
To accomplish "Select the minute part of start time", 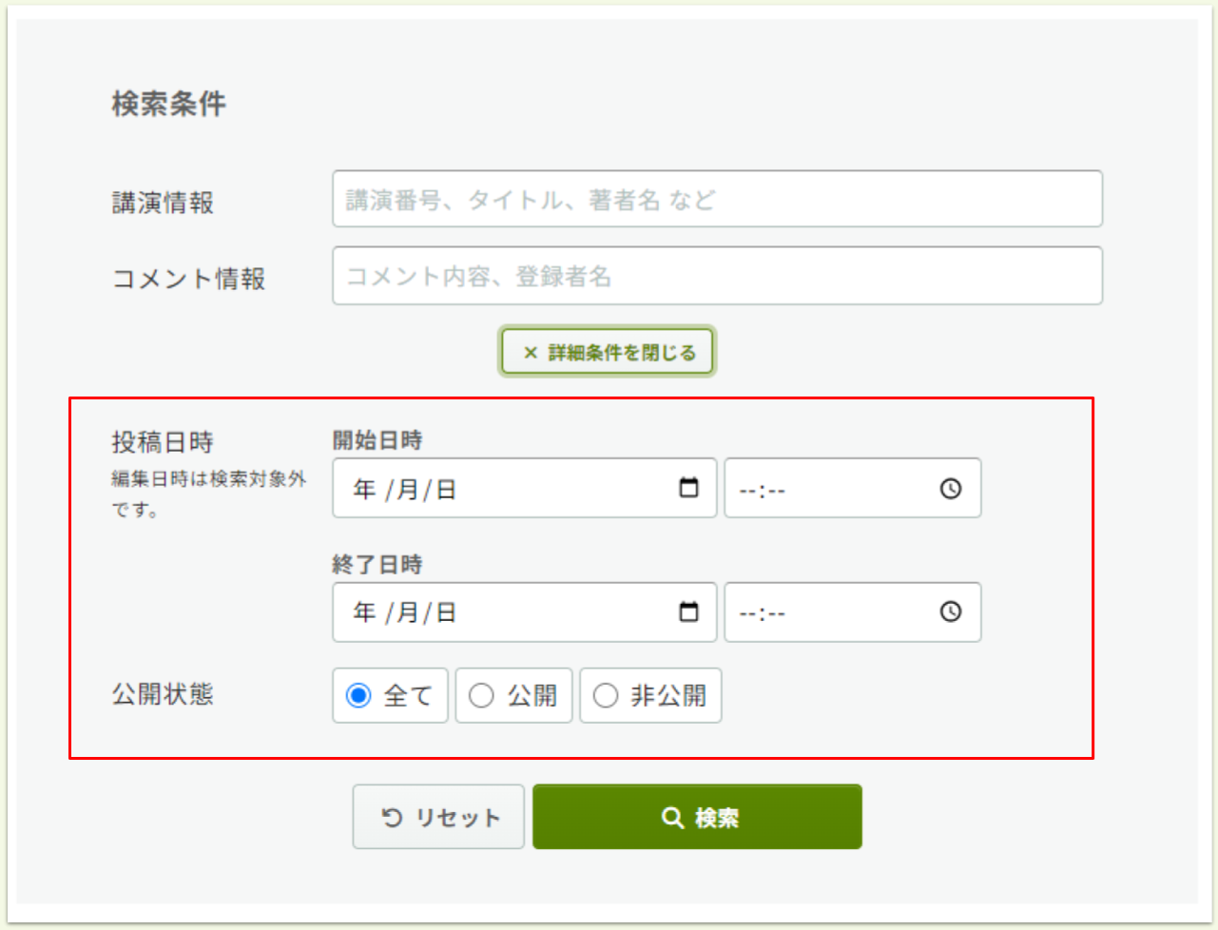I will pyautogui.click(x=777, y=492).
